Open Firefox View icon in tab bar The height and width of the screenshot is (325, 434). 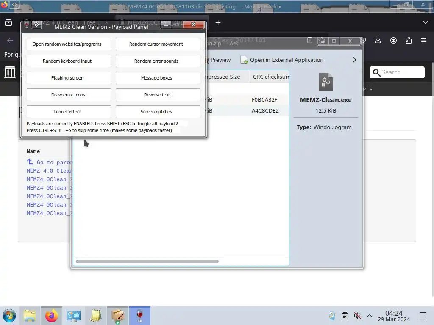click(8, 23)
